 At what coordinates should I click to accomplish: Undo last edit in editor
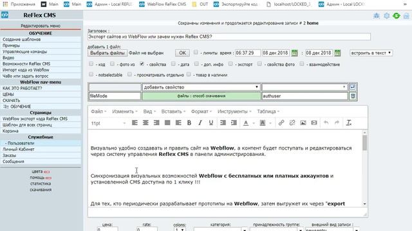(326, 123)
